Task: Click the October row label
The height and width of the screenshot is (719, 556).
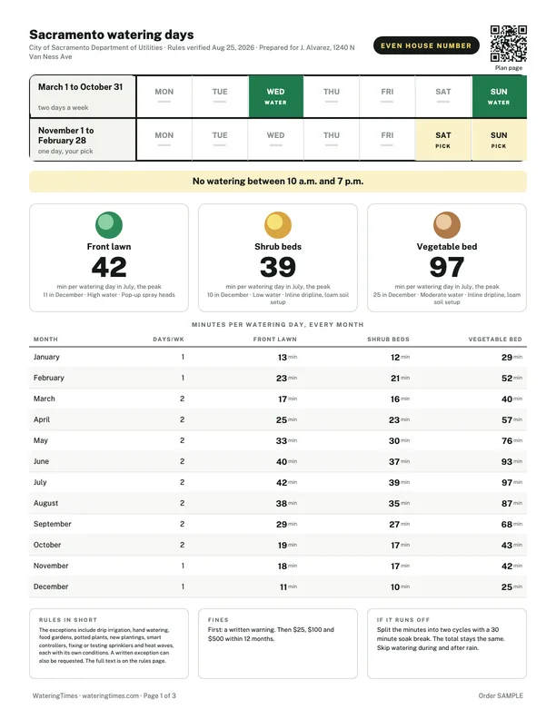Action: (x=47, y=545)
